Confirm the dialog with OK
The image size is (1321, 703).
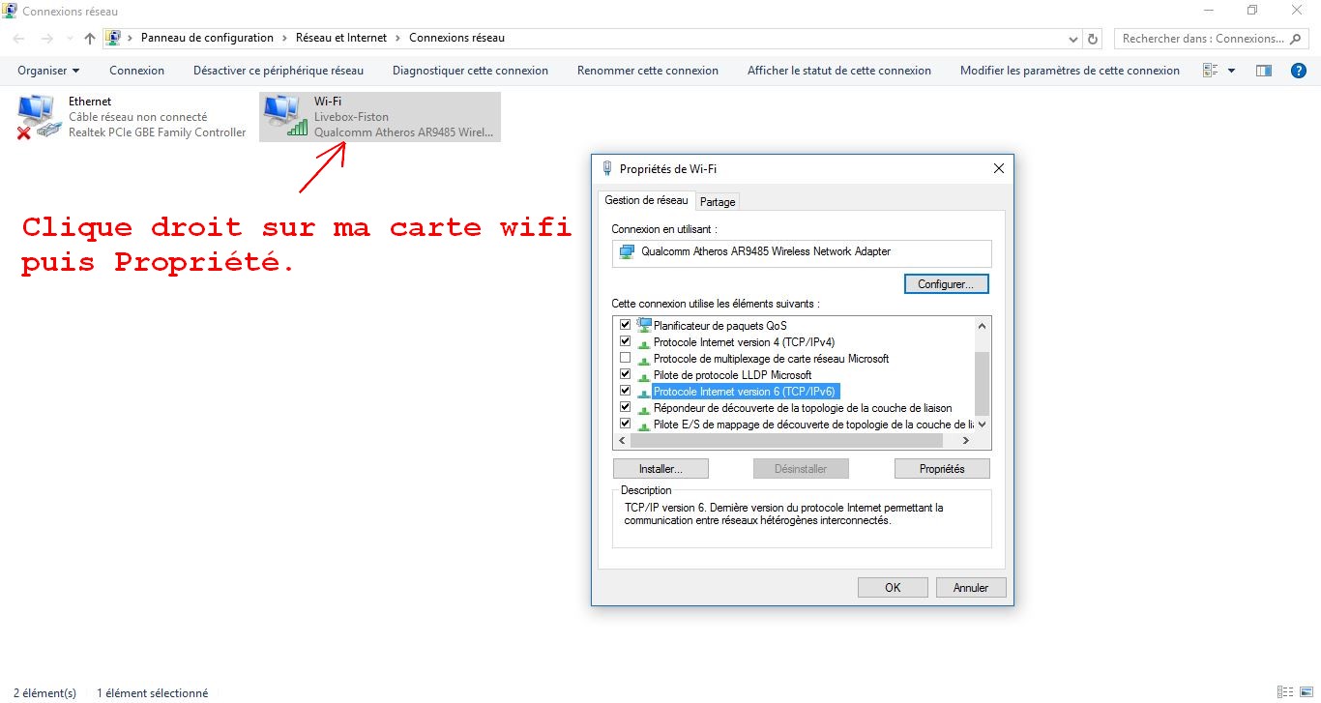pos(893,587)
